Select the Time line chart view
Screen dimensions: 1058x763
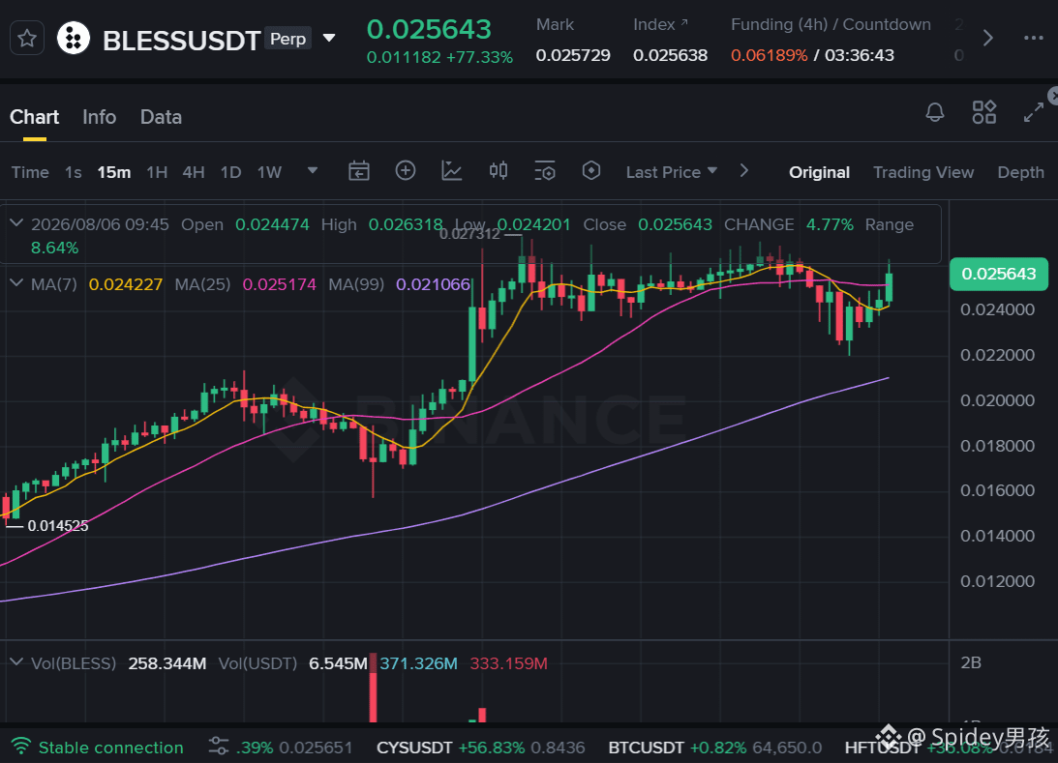coord(30,172)
